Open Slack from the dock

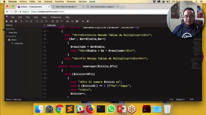[x=80, y=109]
